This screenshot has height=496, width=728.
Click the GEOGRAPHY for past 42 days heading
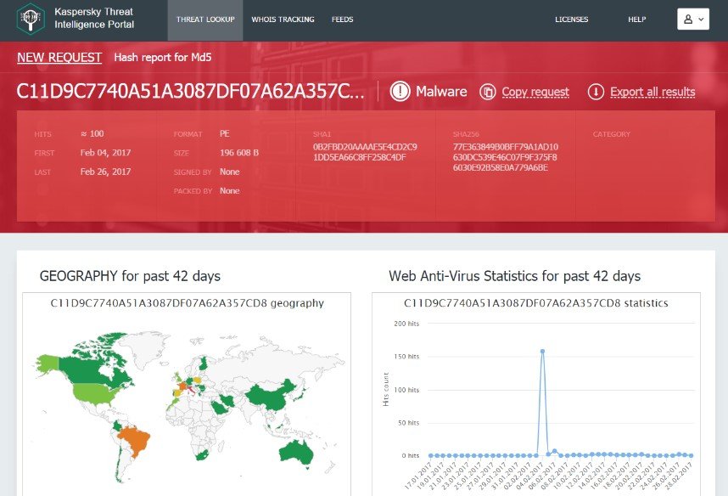click(x=130, y=276)
